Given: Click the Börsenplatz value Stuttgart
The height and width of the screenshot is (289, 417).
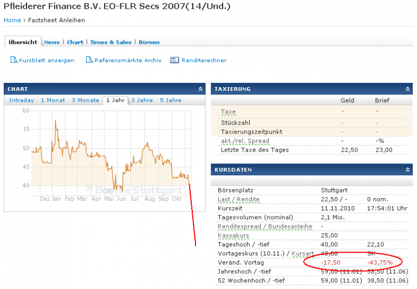Looking at the screenshot, I should (334, 191).
